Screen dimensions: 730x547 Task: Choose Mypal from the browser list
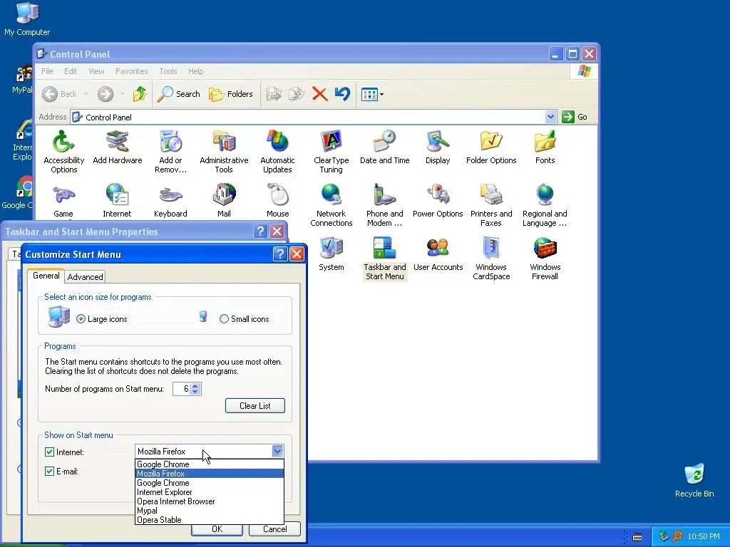click(x=210, y=511)
